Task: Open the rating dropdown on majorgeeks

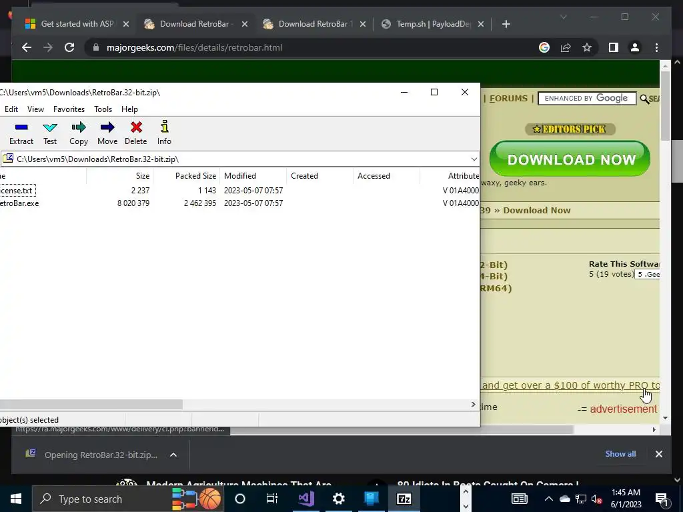Action: tap(648, 274)
